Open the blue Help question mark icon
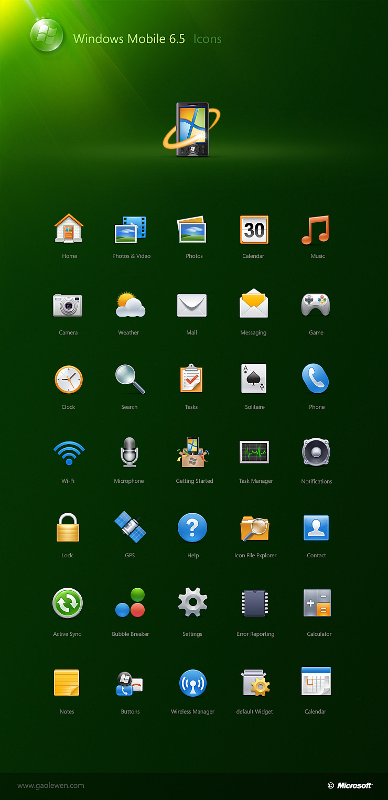 pyautogui.click(x=192, y=527)
